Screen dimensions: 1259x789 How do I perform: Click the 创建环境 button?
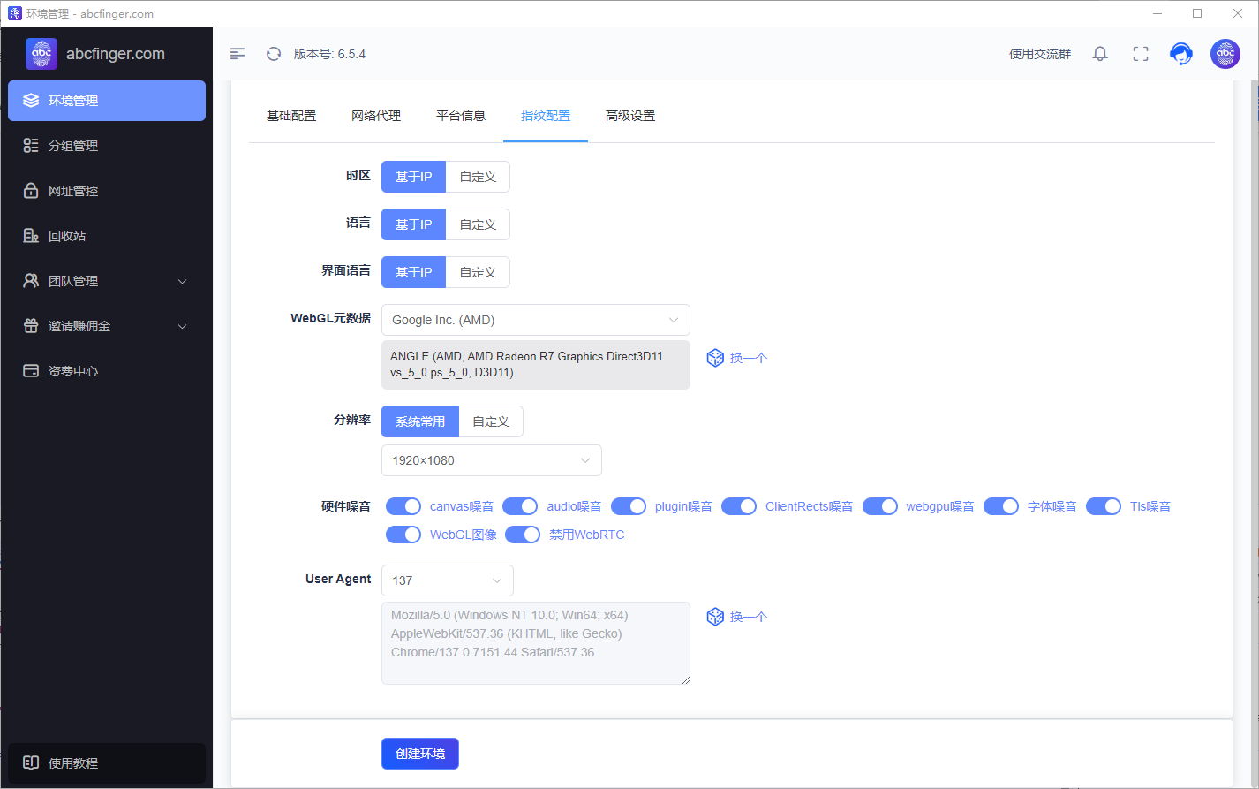pos(420,754)
